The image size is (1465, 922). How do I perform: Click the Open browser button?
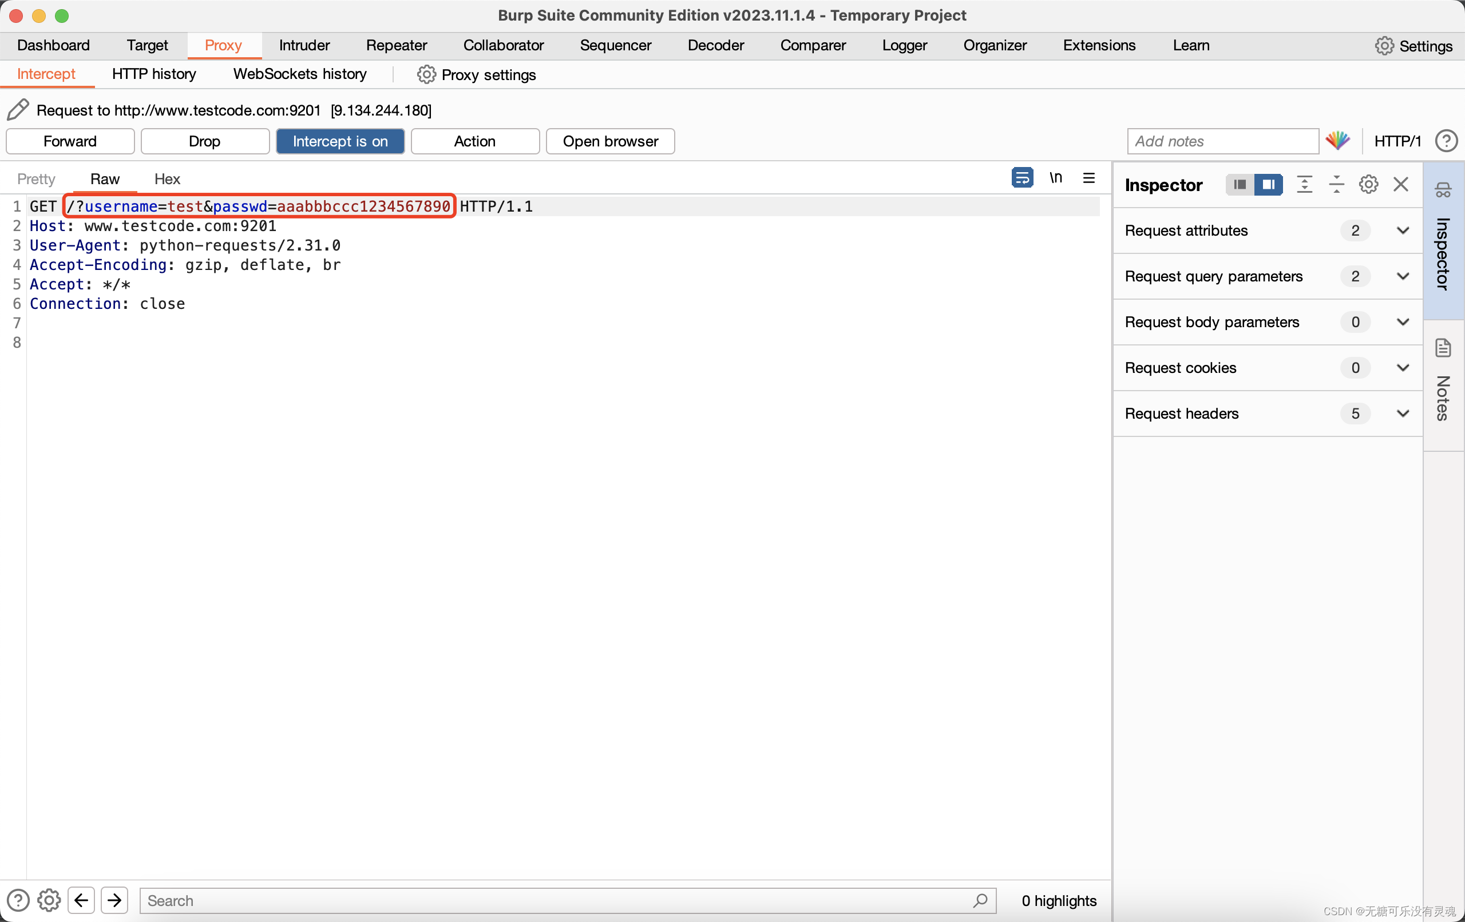[611, 140]
